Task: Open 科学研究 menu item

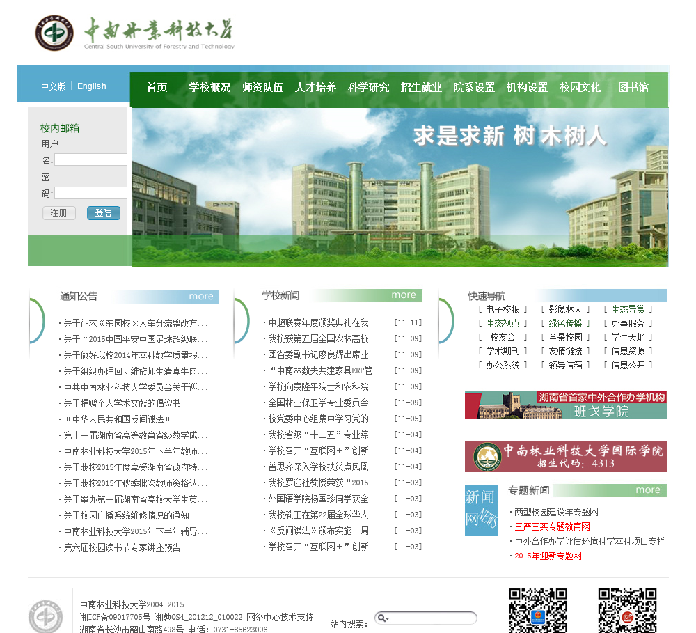Action: click(x=368, y=87)
